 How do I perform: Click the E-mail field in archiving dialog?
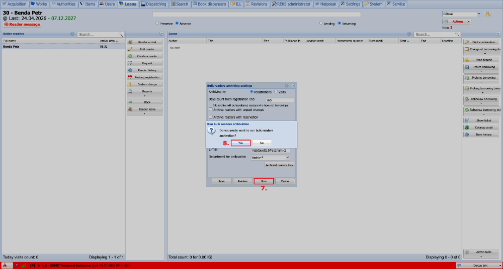click(x=271, y=150)
